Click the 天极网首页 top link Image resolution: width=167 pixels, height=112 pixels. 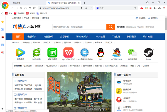(17, 18)
